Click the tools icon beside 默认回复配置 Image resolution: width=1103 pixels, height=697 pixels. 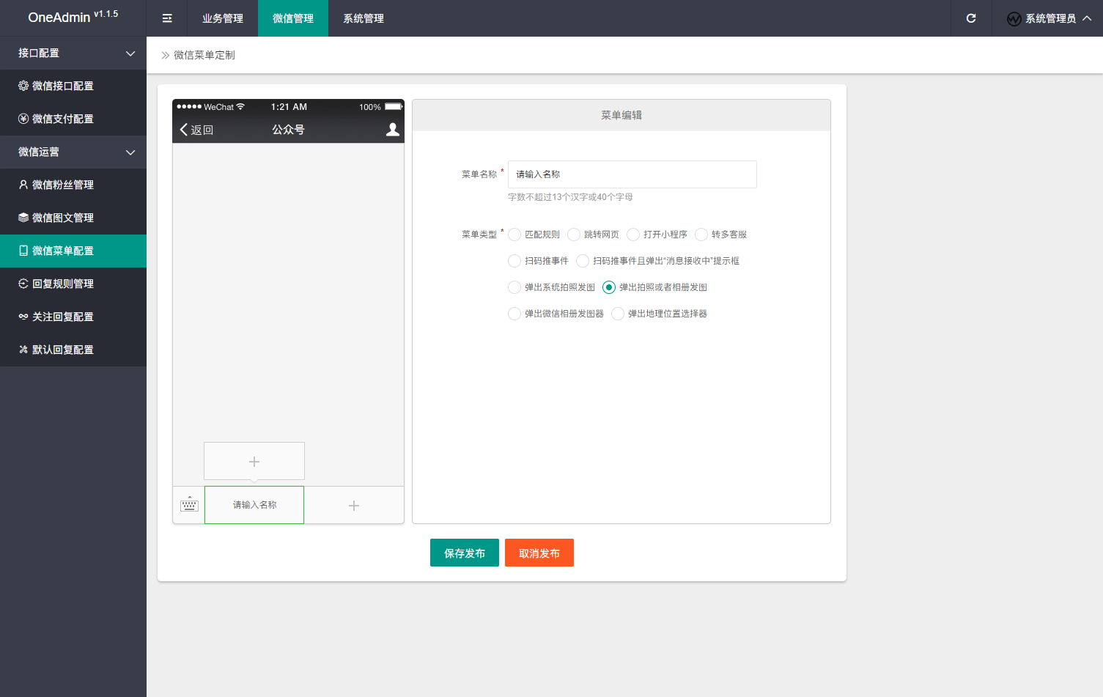tap(23, 350)
